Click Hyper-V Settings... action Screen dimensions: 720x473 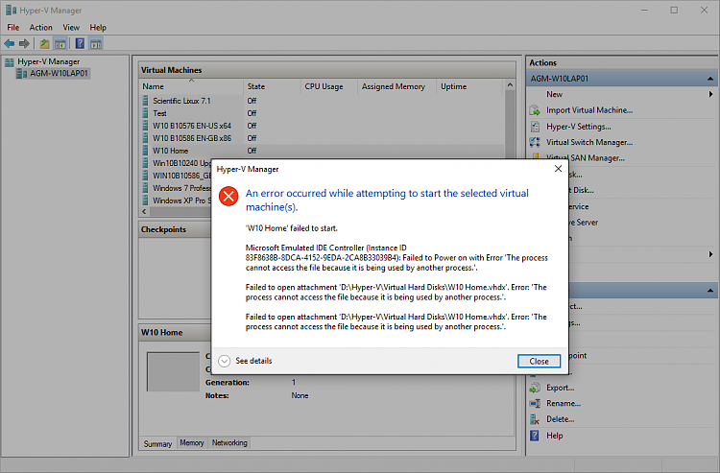coord(578,126)
